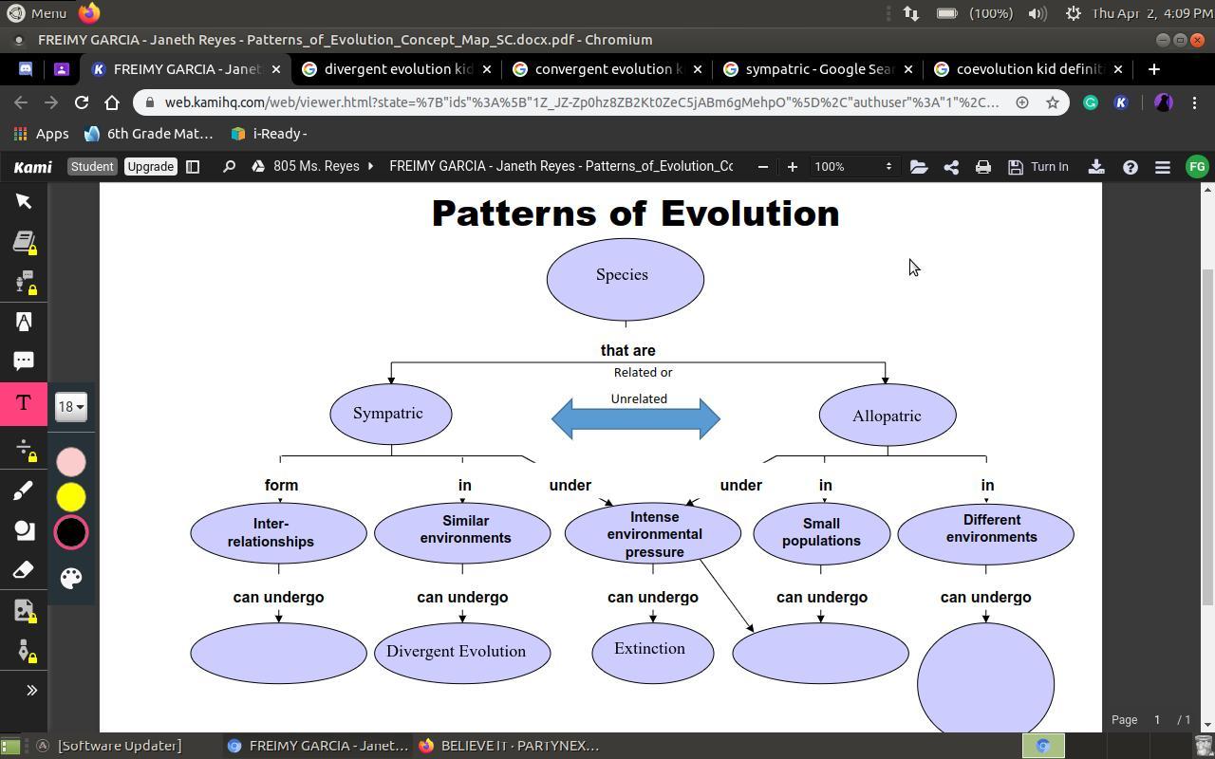Click the Turn In button
Image resolution: width=1215 pixels, height=759 pixels.
point(1038,167)
